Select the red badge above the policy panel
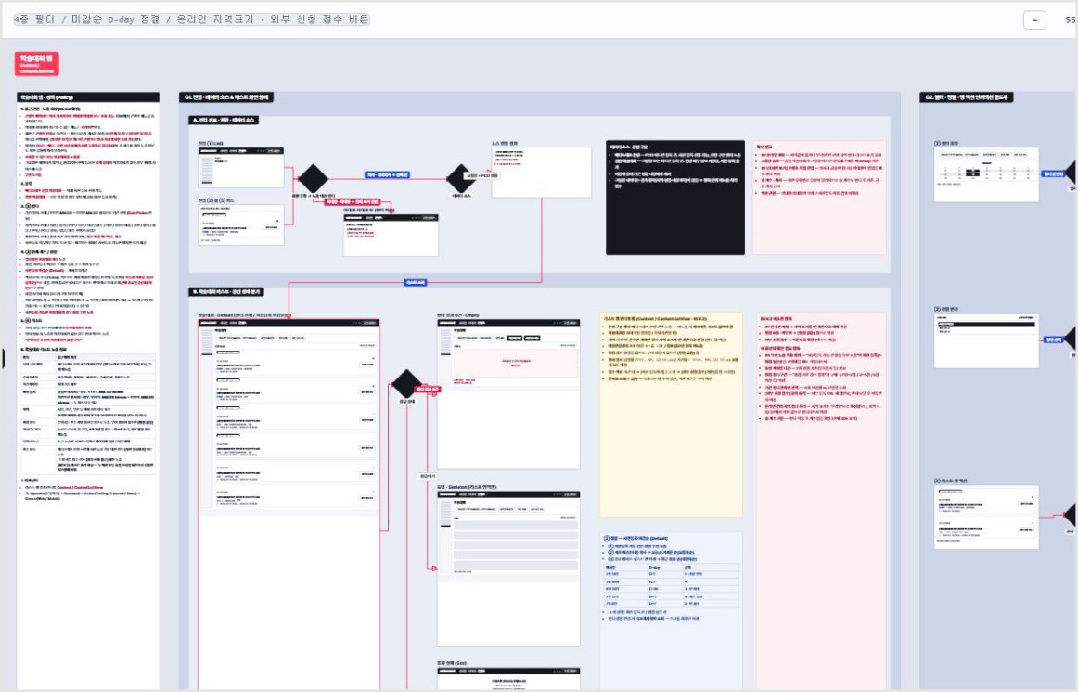Image resolution: width=1078 pixels, height=692 pixels. pyautogui.click(x=36, y=63)
